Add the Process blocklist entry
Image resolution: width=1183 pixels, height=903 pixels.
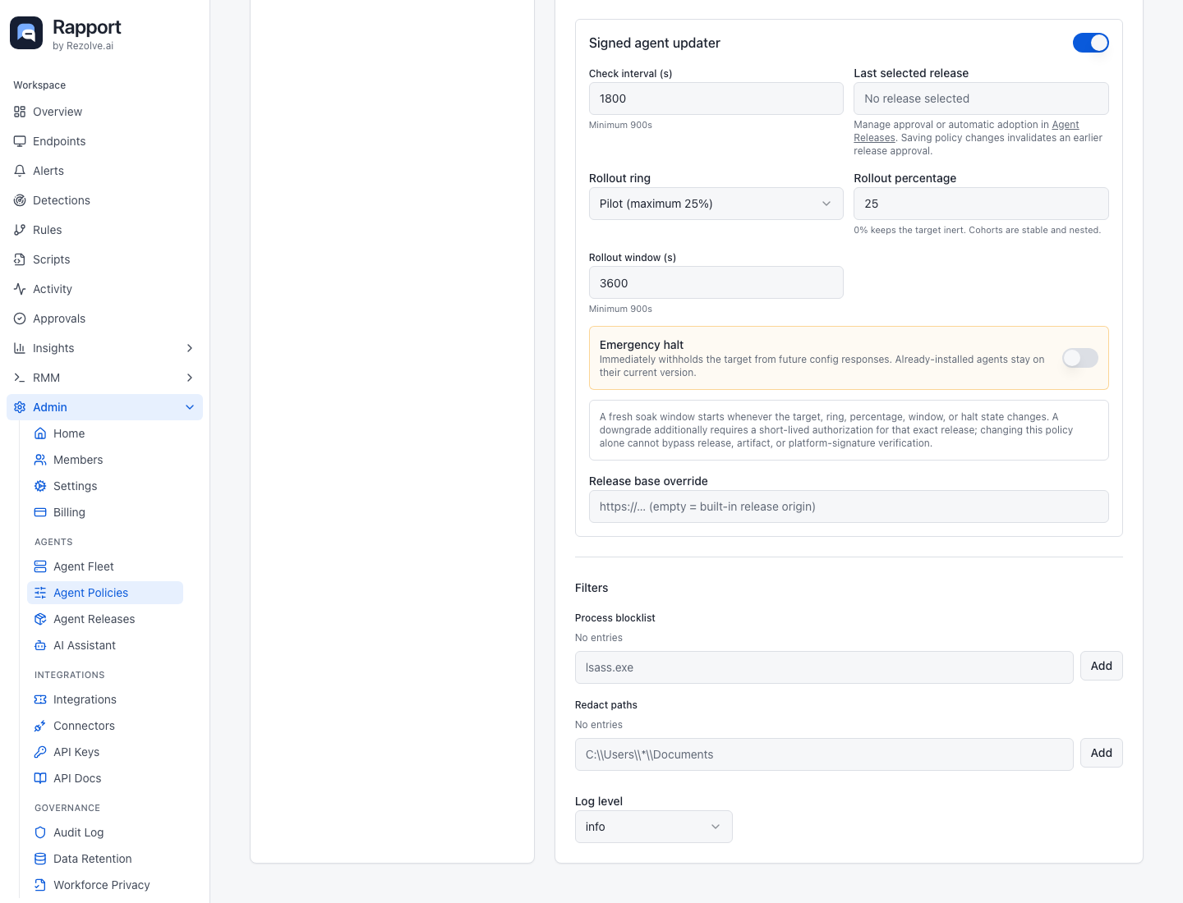pos(1102,666)
